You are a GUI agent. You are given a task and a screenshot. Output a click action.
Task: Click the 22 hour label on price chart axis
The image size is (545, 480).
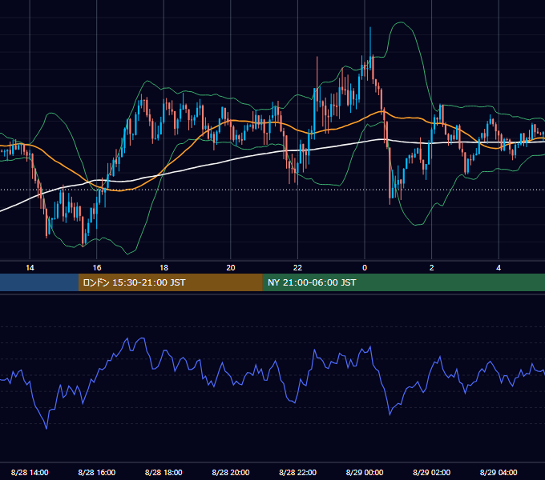point(297,268)
